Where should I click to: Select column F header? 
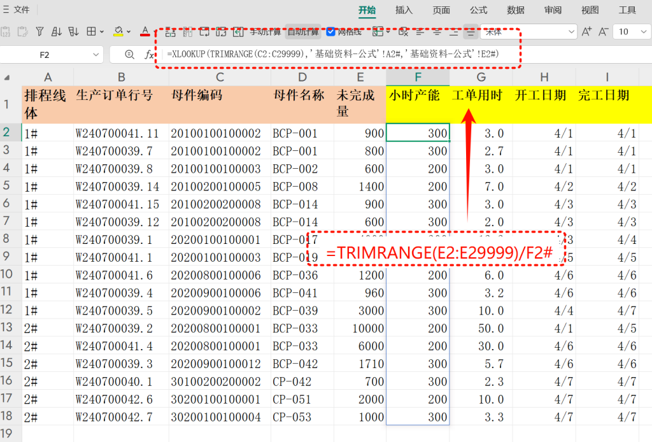[x=418, y=77]
